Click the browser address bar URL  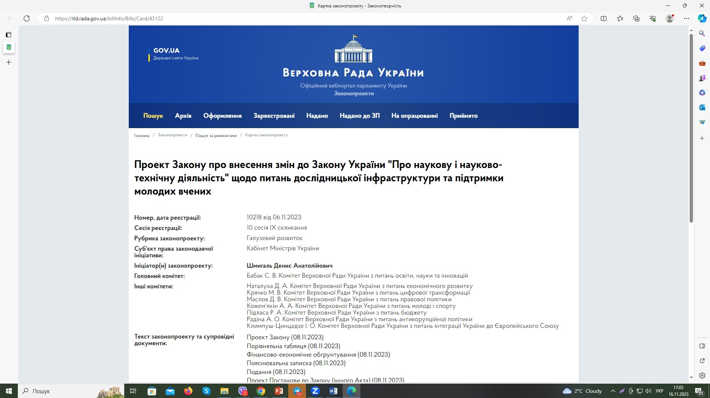click(109, 18)
